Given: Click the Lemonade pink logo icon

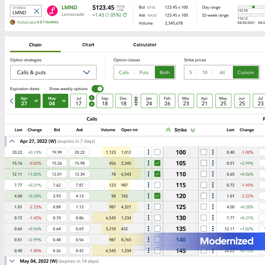Looking at the screenshot, I should 52,11.
